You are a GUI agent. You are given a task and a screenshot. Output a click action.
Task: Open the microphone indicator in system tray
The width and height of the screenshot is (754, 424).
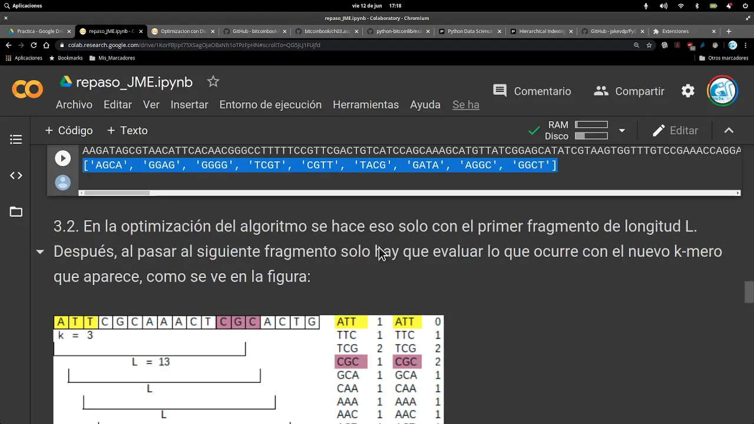pos(646,6)
